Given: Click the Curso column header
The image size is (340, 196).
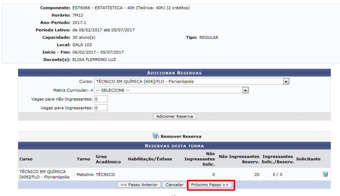Looking at the screenshot, I should (x=26, y=159).
